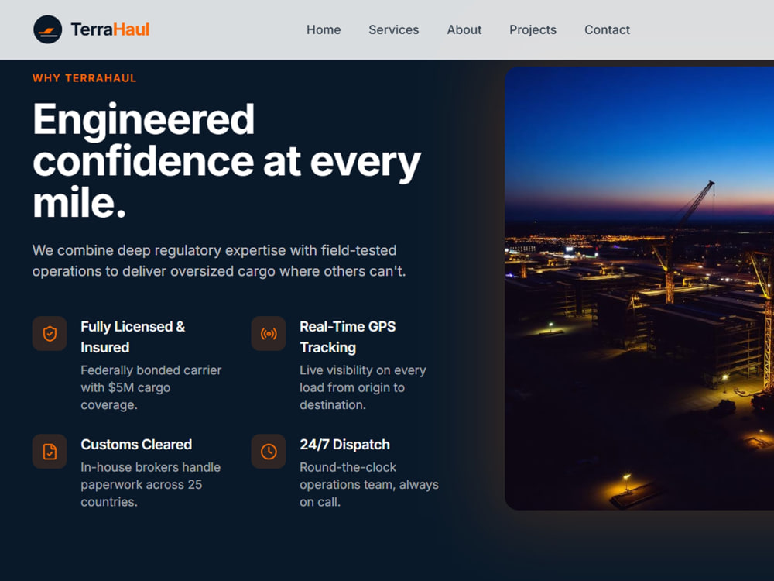Select the 'Customs Cleared' heading
774x581 pixels.
tap(136, 445)
